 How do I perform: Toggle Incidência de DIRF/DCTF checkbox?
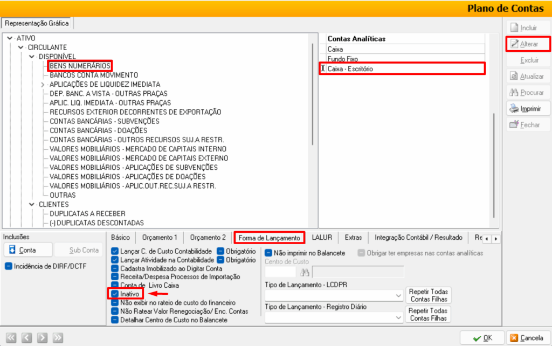(9, 266)
